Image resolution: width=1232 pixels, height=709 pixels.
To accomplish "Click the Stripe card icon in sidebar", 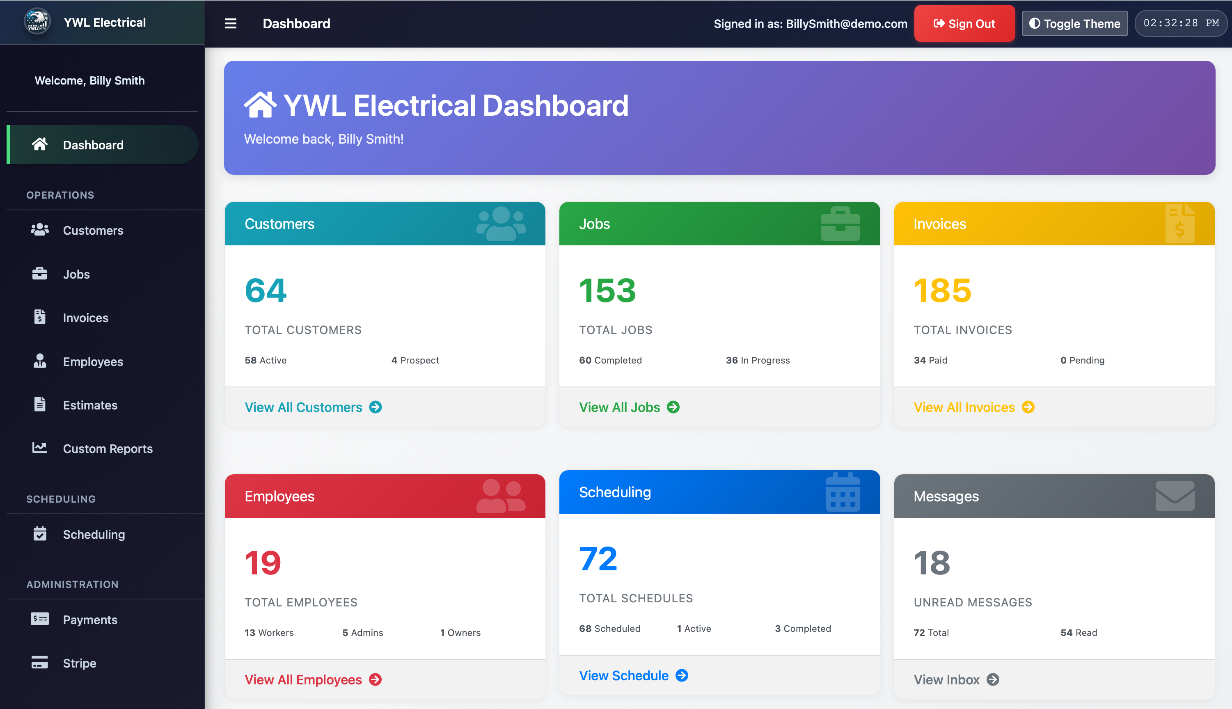I will pyautogui.click(x=39, y=663).
